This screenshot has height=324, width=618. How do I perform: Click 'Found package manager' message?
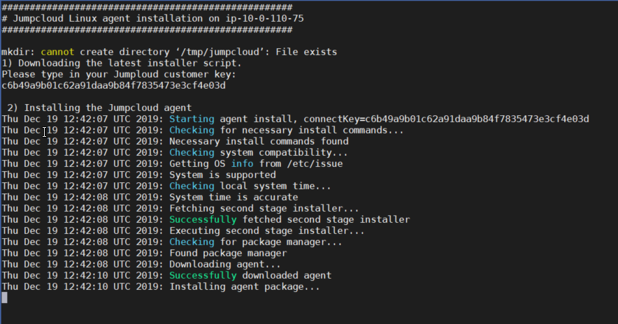tap(228, 253)
